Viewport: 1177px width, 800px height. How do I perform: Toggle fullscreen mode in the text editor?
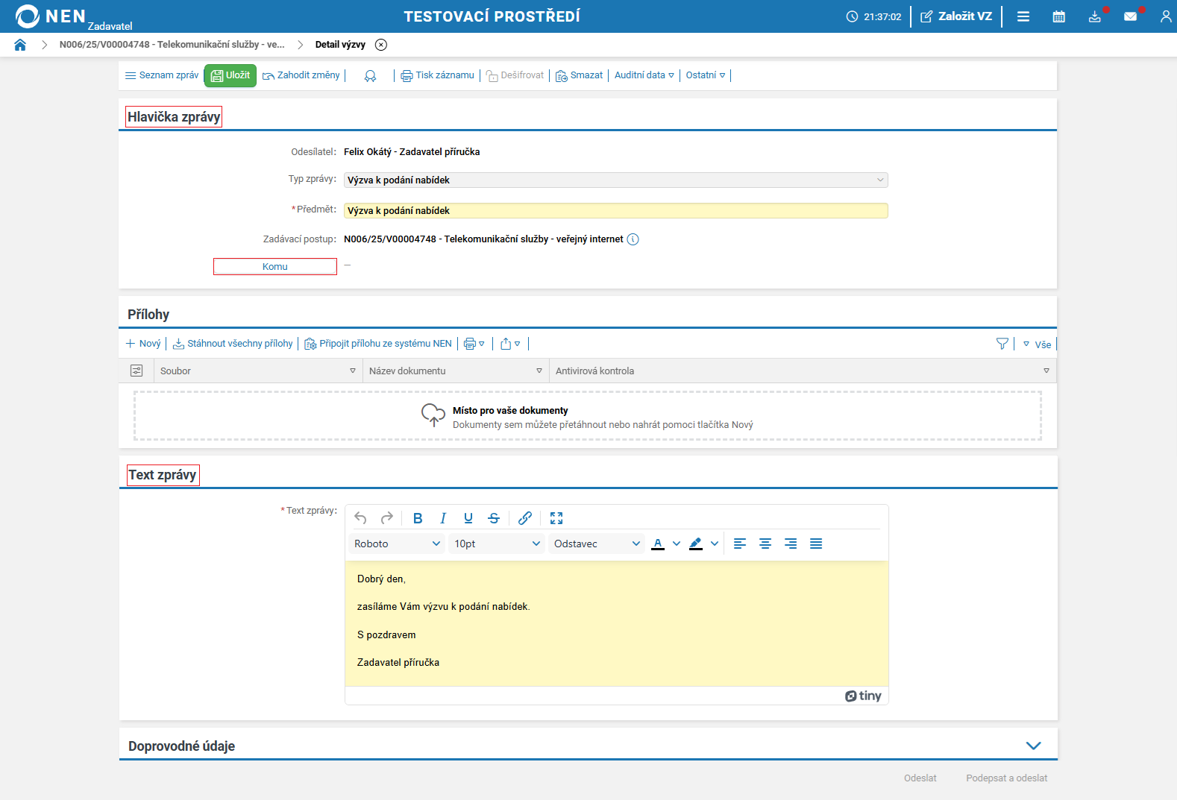pyautogui.click(x=556, y=518)
